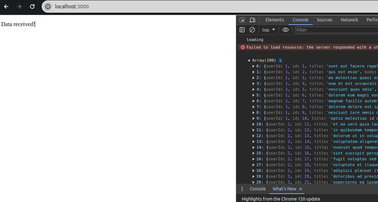Expand array item 1 'qui est esse'
This screenshot has height=202, width=378.
pos(254,72)
